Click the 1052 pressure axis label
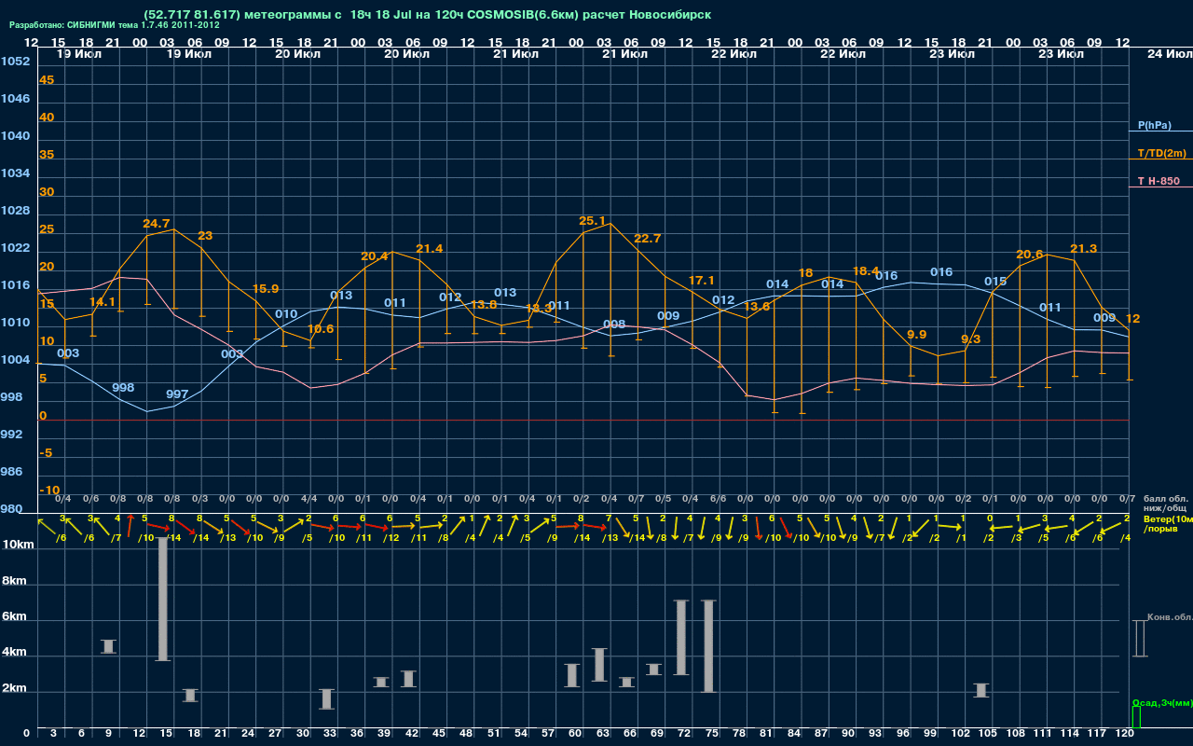This screenshot has width=1193, height=746. pos(15,62)
